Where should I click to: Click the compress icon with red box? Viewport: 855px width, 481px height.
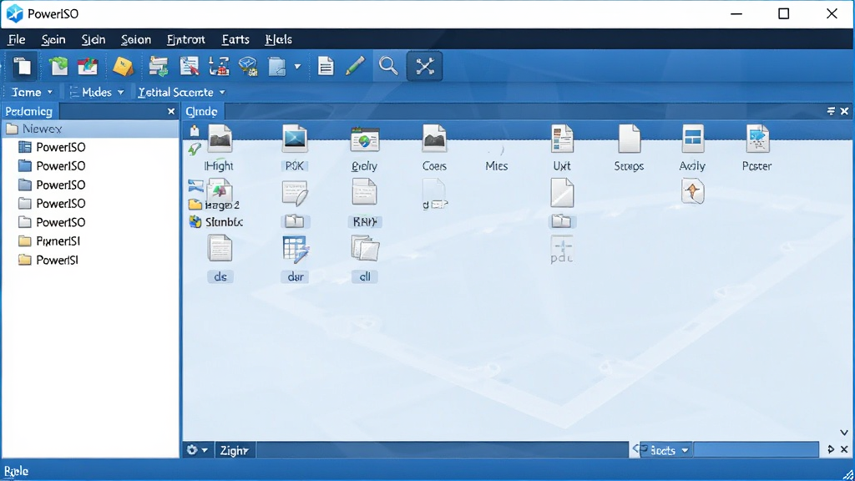coord(219,67)
